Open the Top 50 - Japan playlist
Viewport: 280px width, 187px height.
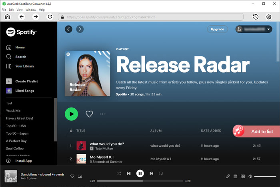17,133
